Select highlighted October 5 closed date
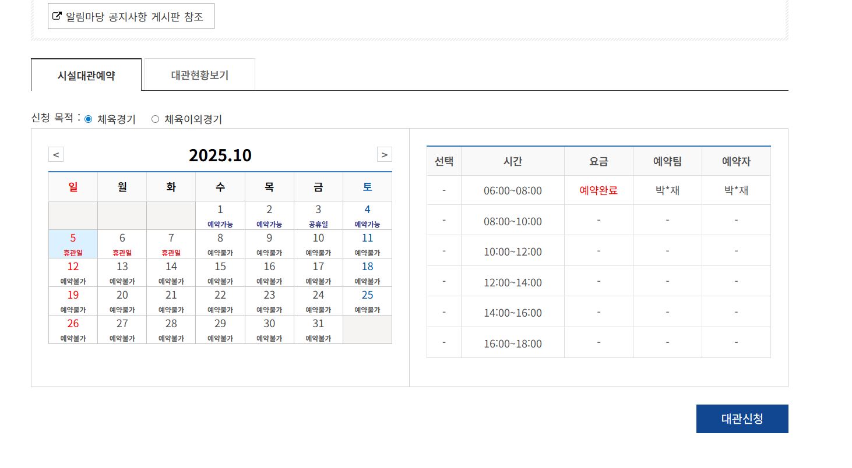 point(73,244)
